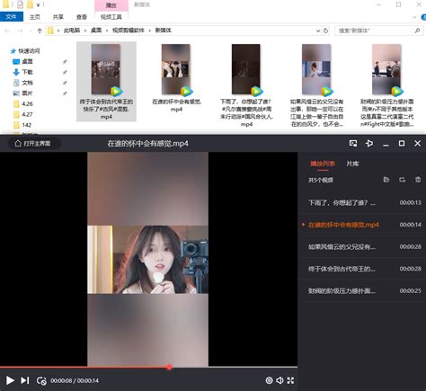Screen dimensions: 426x391
Task: Switch to the 播放列表 tab
Action: [323, 164]
